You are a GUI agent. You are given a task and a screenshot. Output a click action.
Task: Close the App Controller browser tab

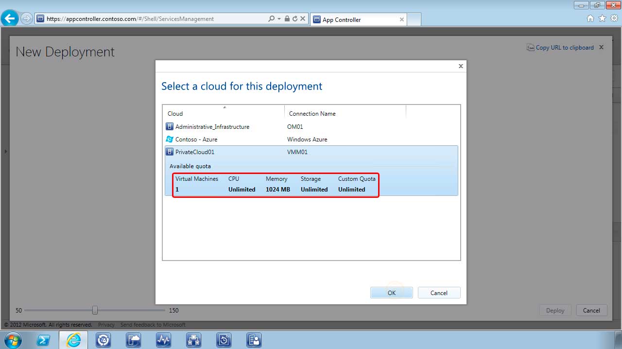coord(402,19)
